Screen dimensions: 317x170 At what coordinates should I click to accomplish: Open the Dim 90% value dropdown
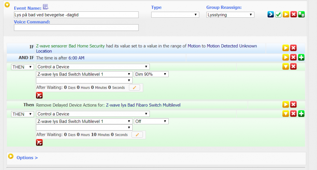click(151, 74)
